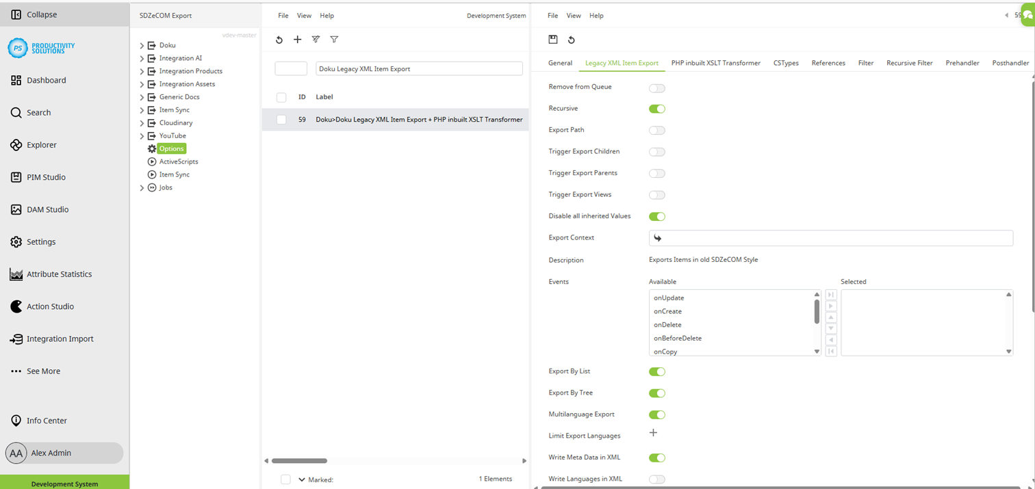Click the list horizontal scrollbar
Image resolution: width=1035 pixels, height=489 pixels.
click(x=299, y=461)
